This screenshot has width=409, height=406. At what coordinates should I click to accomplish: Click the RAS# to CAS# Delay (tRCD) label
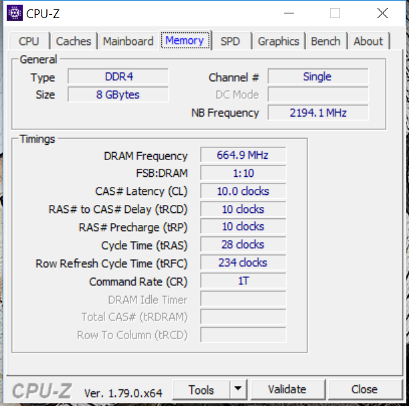(x=118, y=210)
